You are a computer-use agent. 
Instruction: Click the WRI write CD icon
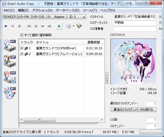10,93
